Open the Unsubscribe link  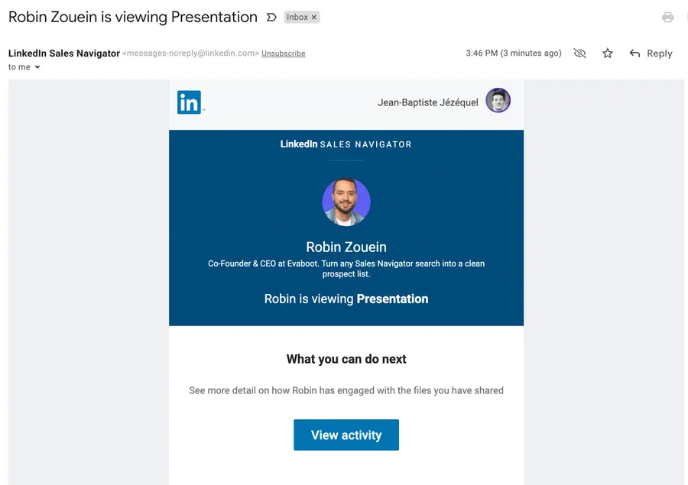(283, 53)
